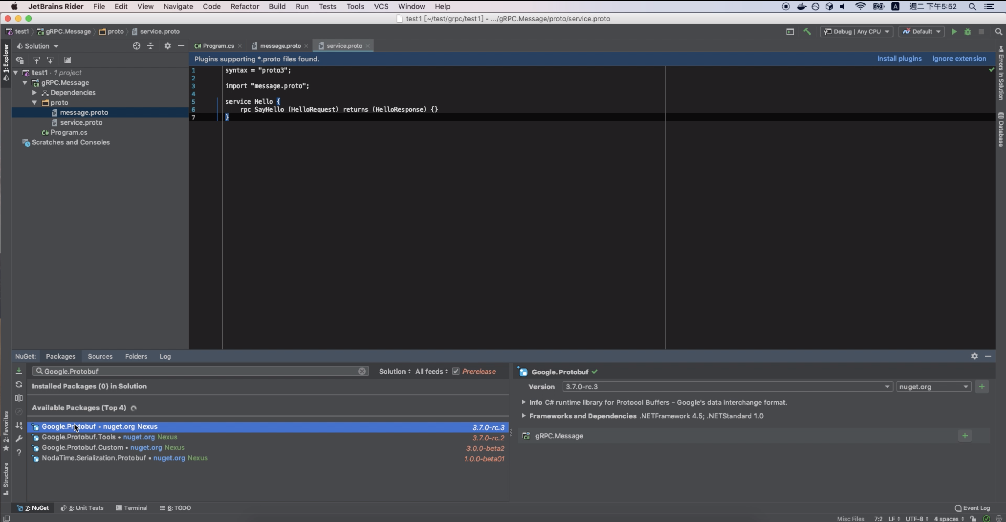
Task: Open Debug | Any CPU configuration dropdown
Action: (856, 32)
